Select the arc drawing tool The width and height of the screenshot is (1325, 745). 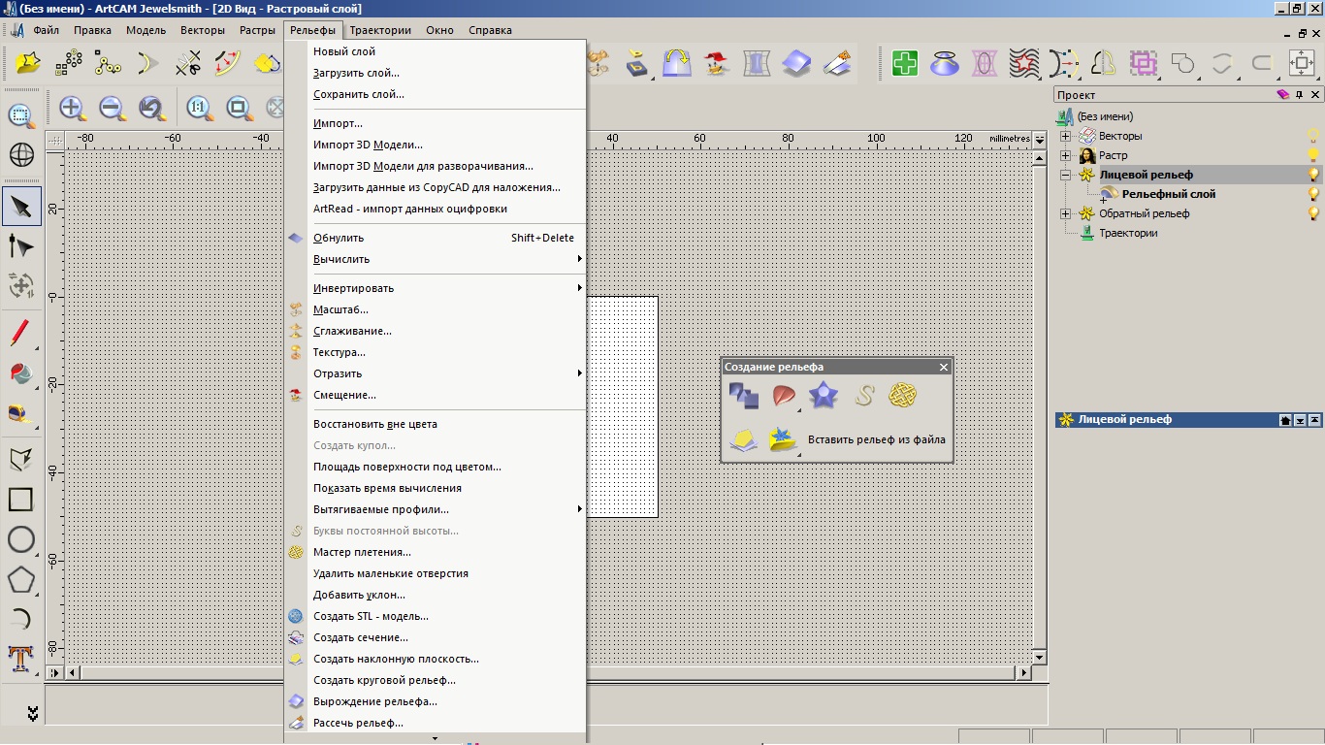pos(21,619)
